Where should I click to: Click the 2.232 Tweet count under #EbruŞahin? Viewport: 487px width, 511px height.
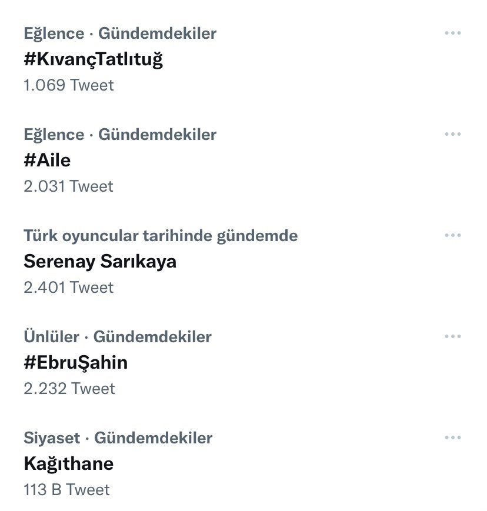[x=69, y=389]
